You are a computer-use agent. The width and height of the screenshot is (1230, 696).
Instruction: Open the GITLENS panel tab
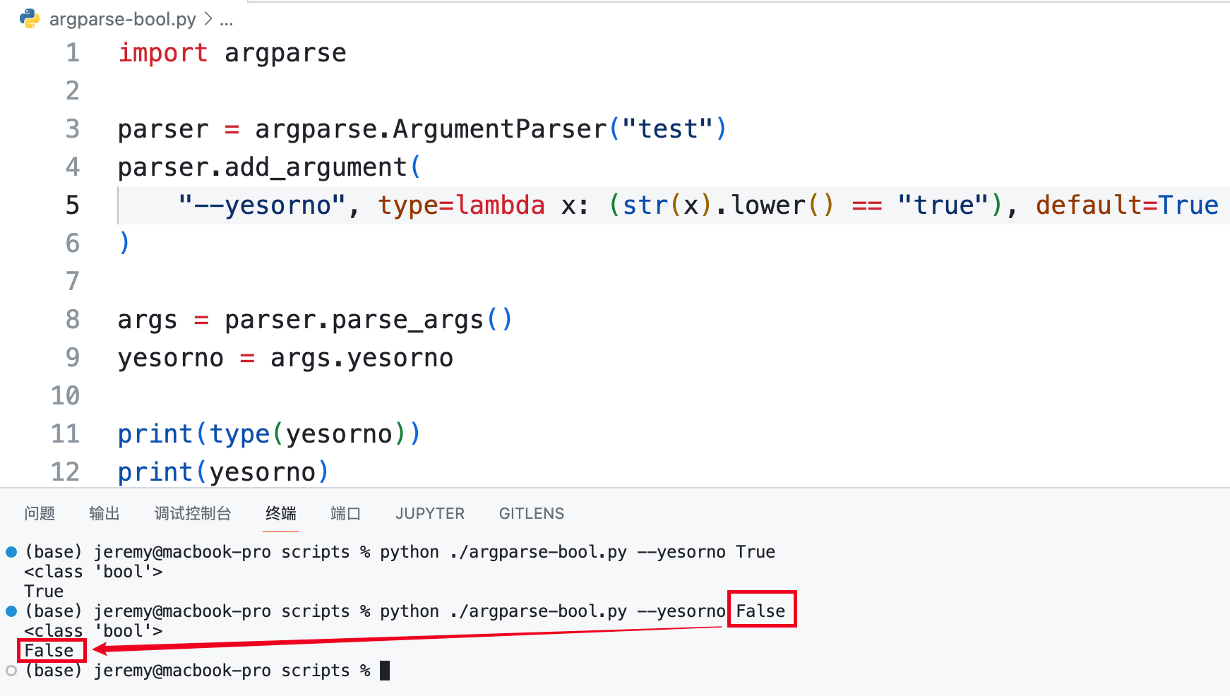coord(531,514)
